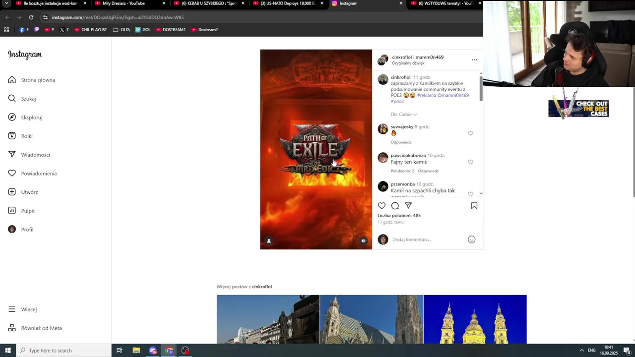Like suvvajosky's comment
Viewport: 635px width, 357px height.
(x=471, y=133)
